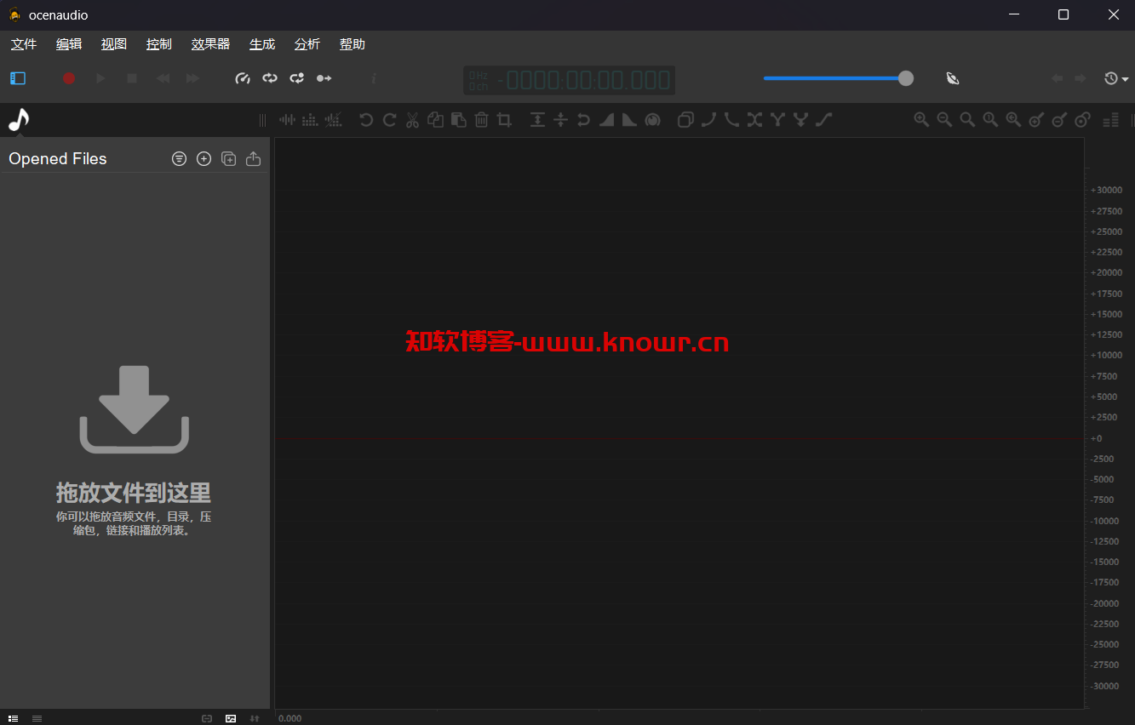Click the magnifier with 1 icon
This screenshot has width=1135, height=725.
tap(990, 120)
